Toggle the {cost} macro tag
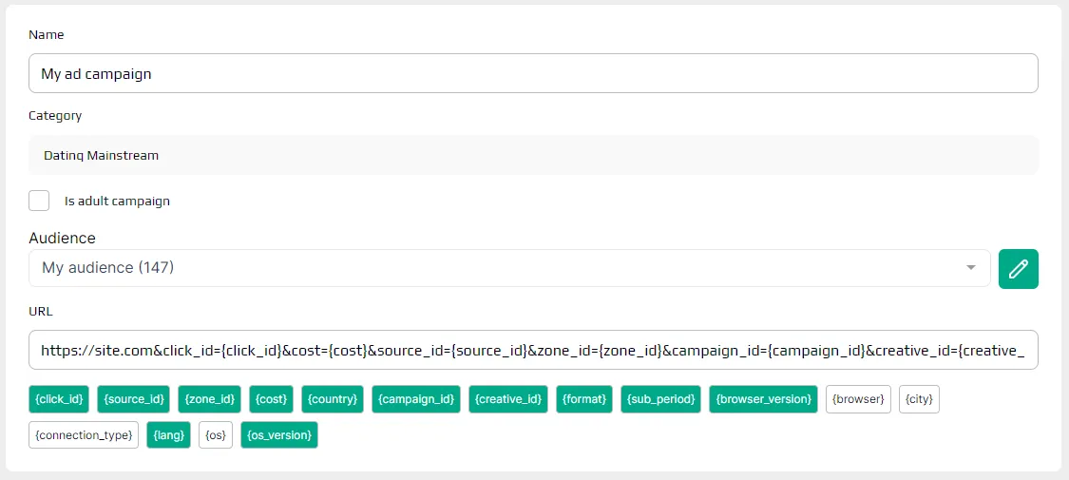 [x=272, y=399]
